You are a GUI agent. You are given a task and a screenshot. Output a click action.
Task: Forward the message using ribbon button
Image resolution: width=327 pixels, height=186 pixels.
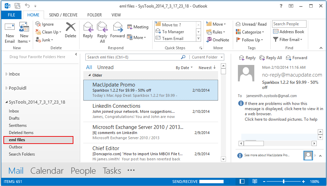click(117, 30)
